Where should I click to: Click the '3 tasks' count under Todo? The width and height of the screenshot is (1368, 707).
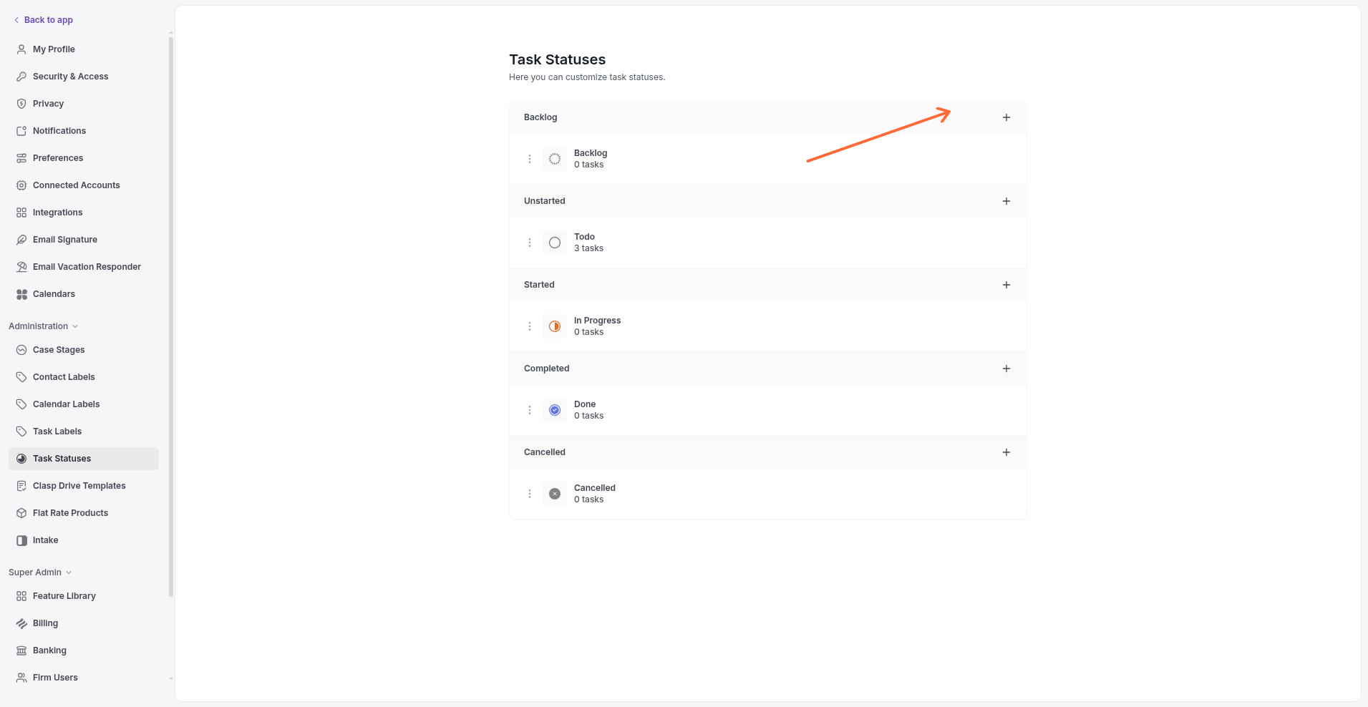588,248
